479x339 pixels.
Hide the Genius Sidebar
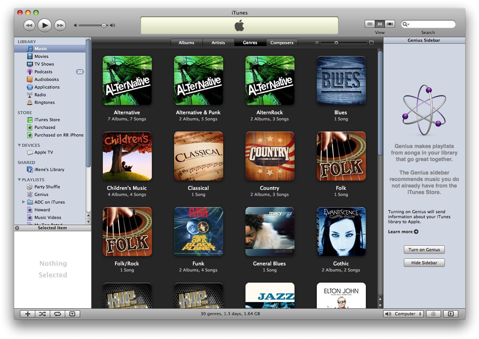(424, 263)
